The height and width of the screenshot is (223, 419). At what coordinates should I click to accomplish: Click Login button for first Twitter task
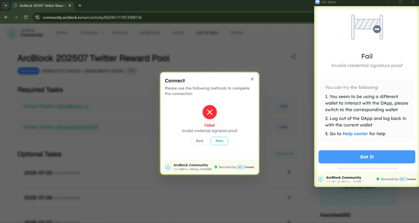click(x=283, y=106)
